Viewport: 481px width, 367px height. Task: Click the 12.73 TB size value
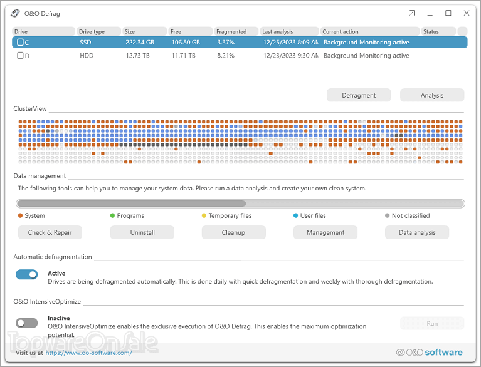pos(138,56)
